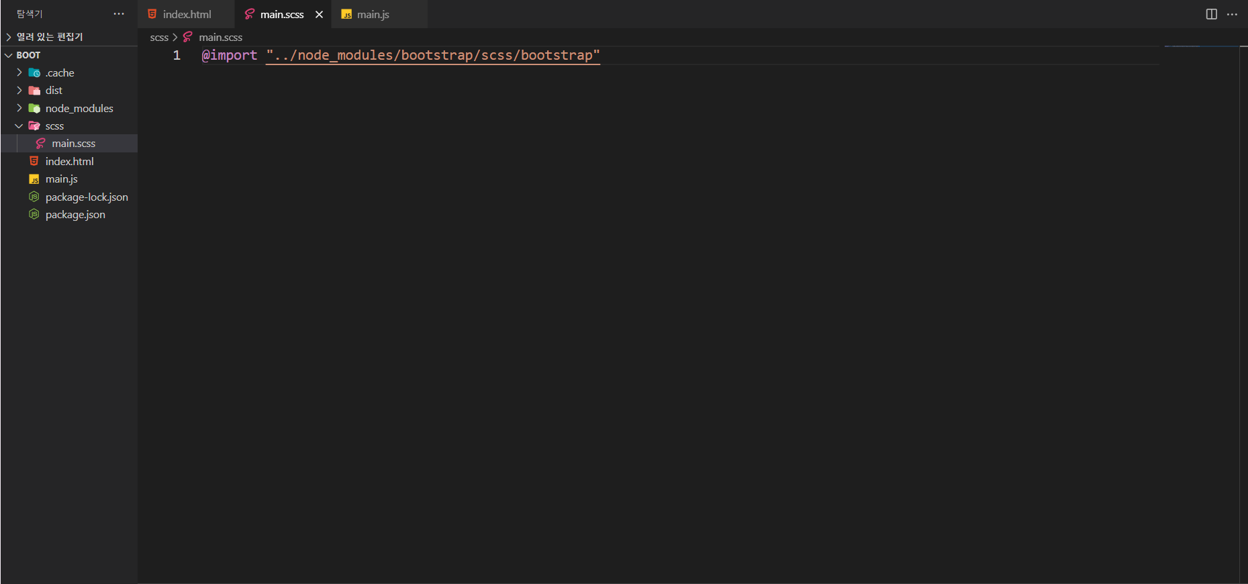Collapse the BOOT project folder chevron

pyautogui.click(x=9, y=55)
